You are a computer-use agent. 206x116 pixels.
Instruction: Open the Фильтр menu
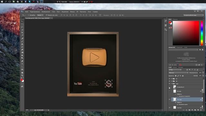72,12
